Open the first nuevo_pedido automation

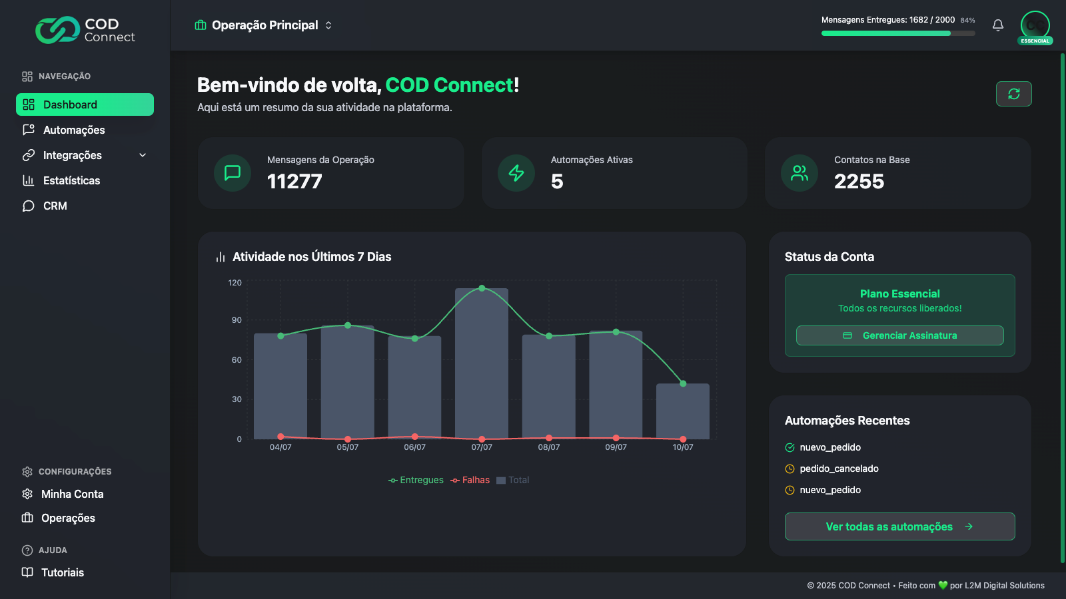[x=830, y=447]
